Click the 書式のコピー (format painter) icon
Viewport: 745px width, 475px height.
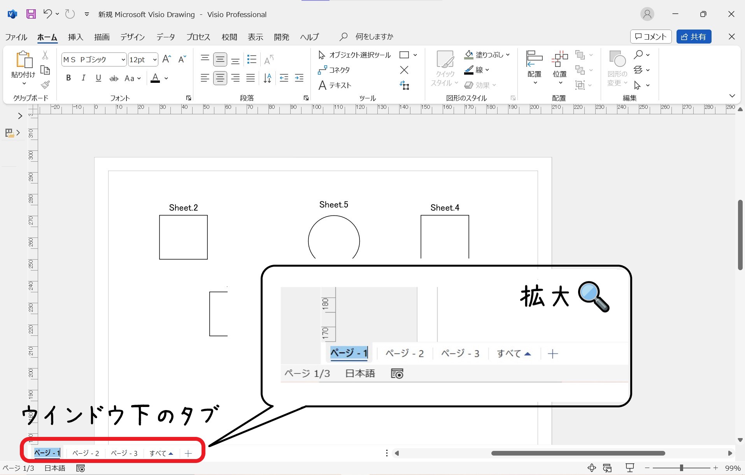click(x=45, y=84)
